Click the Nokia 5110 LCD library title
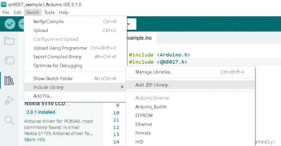This screenshot has width=281, height=146. [x=47, y=103]
